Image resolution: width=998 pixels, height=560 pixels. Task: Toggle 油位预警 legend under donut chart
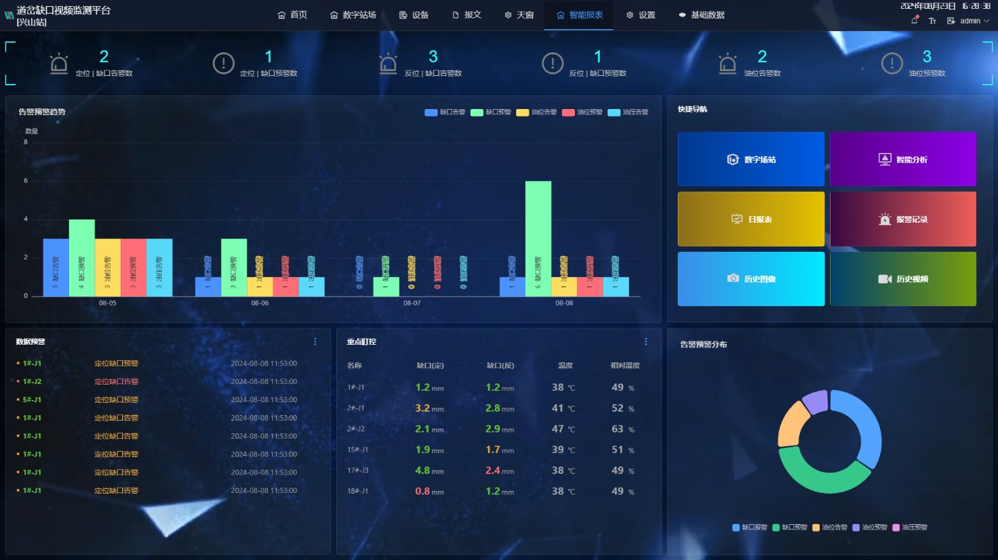(x=870, y=527)
